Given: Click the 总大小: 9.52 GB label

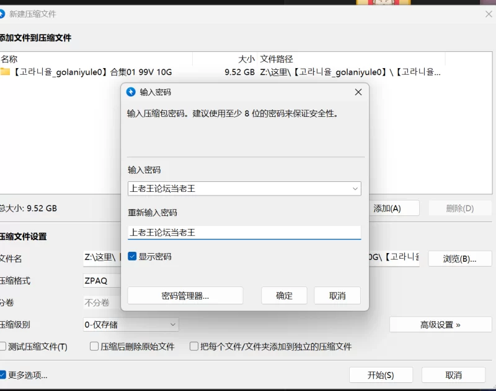Looking at the screenshot, I should point(29,208).
